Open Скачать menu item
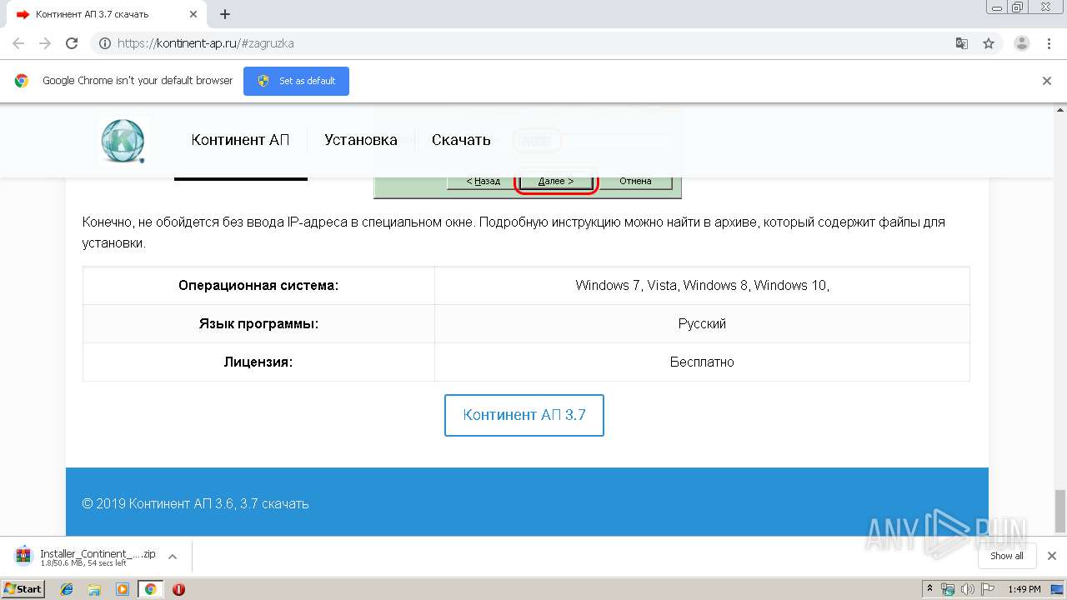1067x600 pixels. click(x=461, y=140)
